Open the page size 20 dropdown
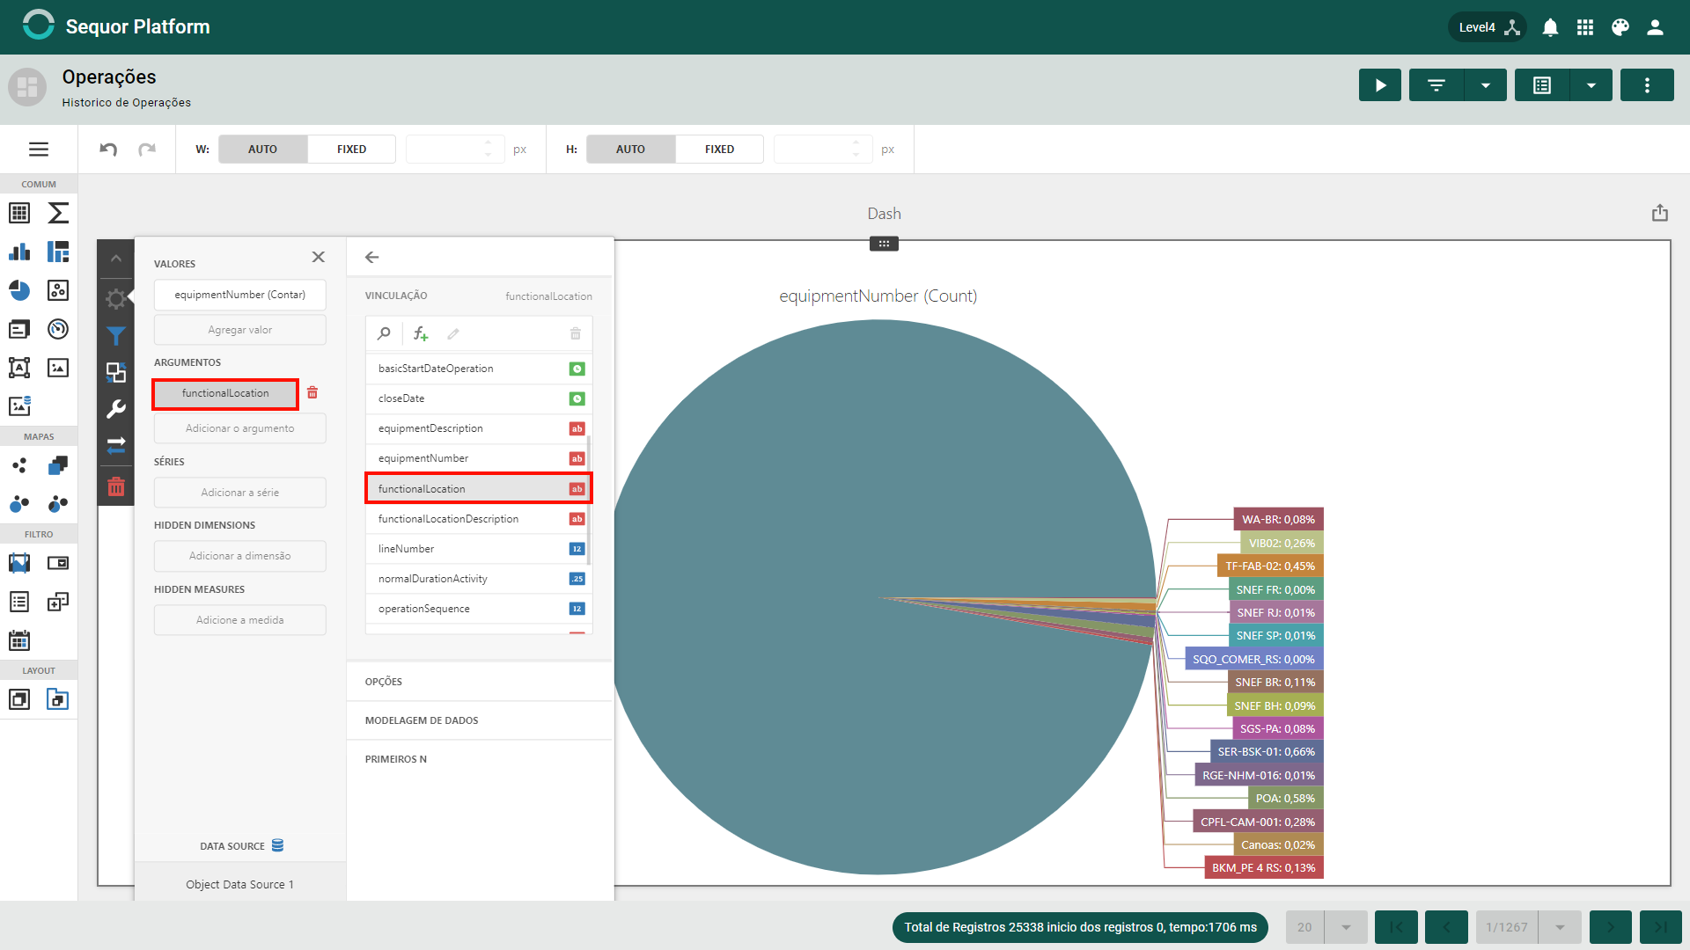The width and height of the screenshot is (1690, 950). point(1346,927)
